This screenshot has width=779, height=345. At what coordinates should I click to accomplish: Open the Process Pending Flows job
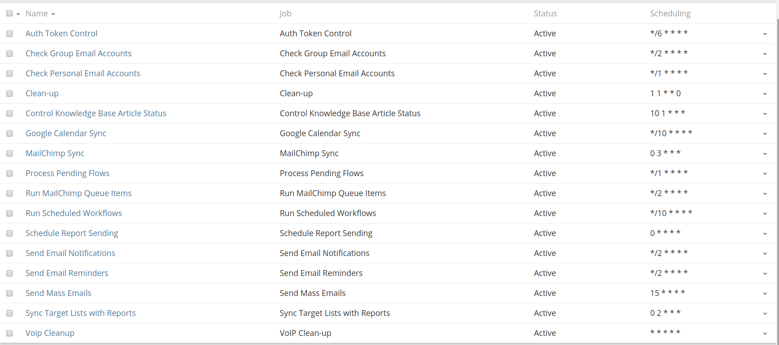[x=67, y=173]
